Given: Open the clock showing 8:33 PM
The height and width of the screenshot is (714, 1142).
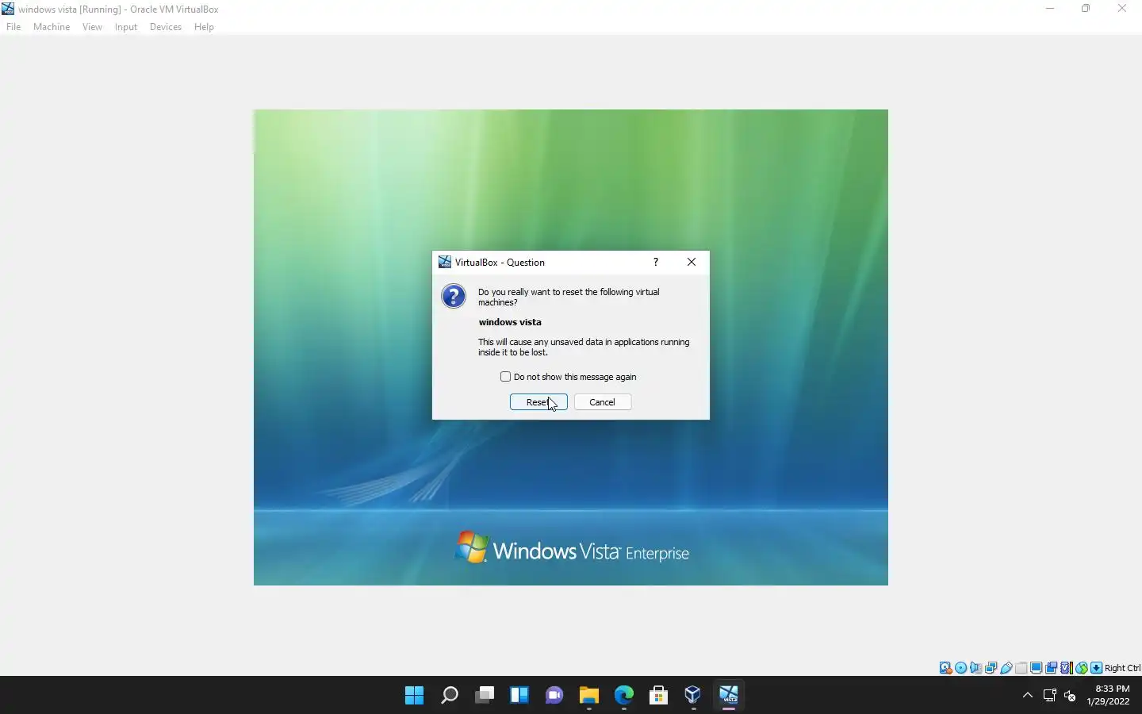Looking at the screenshot, I should click(1109, 695).
